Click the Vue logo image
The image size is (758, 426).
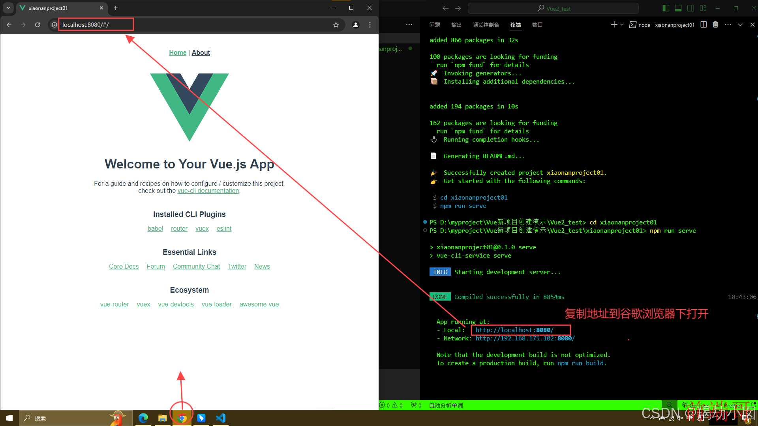[189, 107]
